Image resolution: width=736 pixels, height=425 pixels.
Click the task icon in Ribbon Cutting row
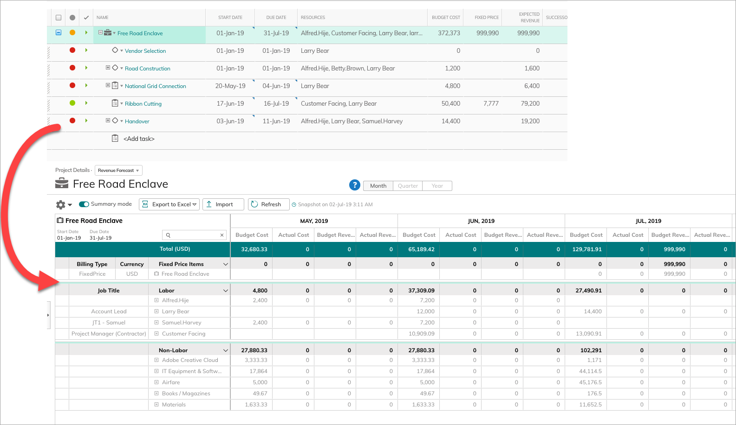(115, 103)
